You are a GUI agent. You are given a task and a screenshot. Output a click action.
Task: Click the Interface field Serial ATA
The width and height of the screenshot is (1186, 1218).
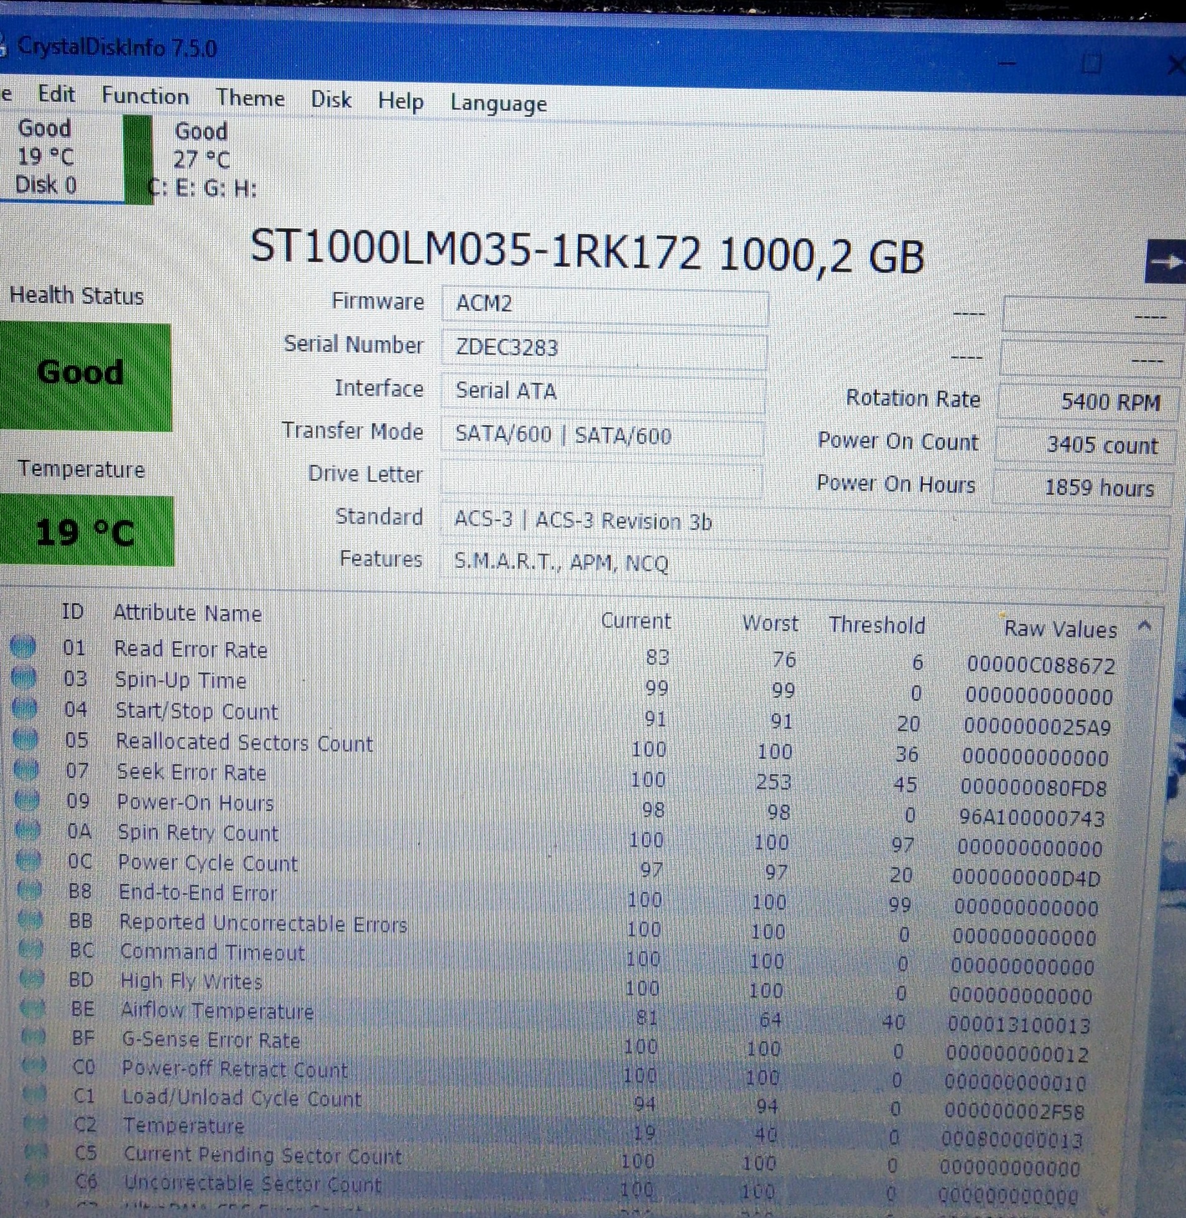coord(603,391)
